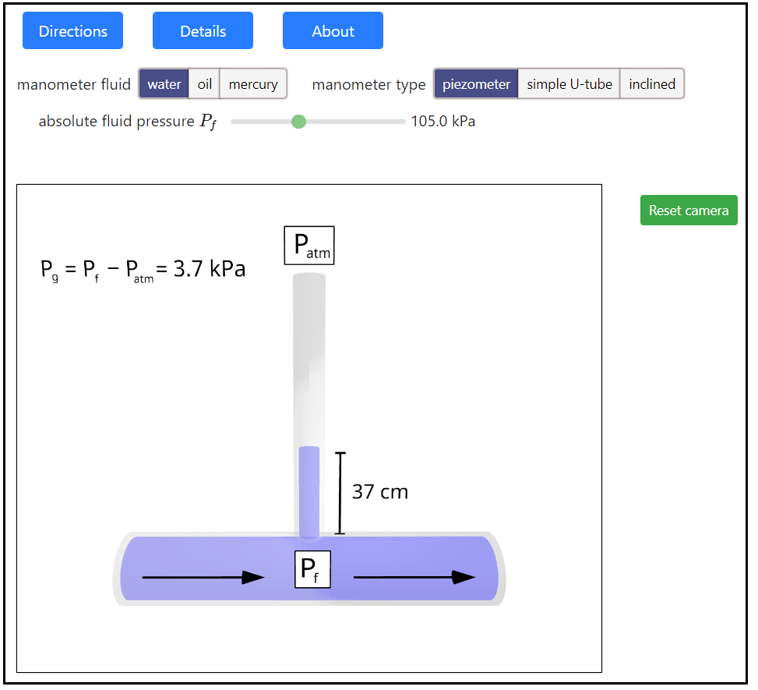The width and height of the screenshot is (758, 690).
Task: Choose the inclined manometer type
Action: click(x=652, y=84)
